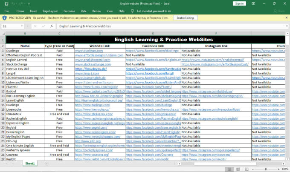Click the zoom in plus button
The height and width of the screenshot is (172, 290).
[x=279, y=169]
